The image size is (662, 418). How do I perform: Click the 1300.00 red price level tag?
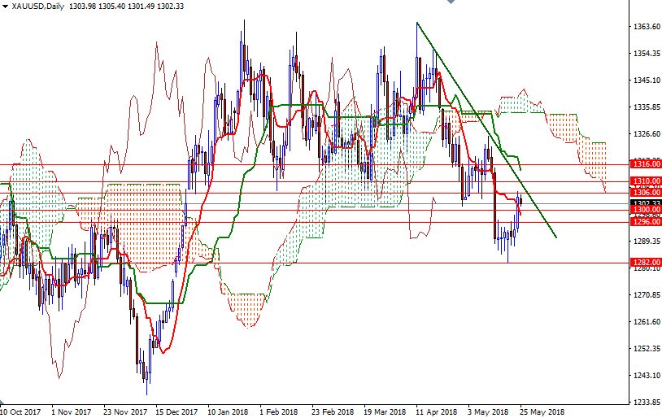(645, 210)
